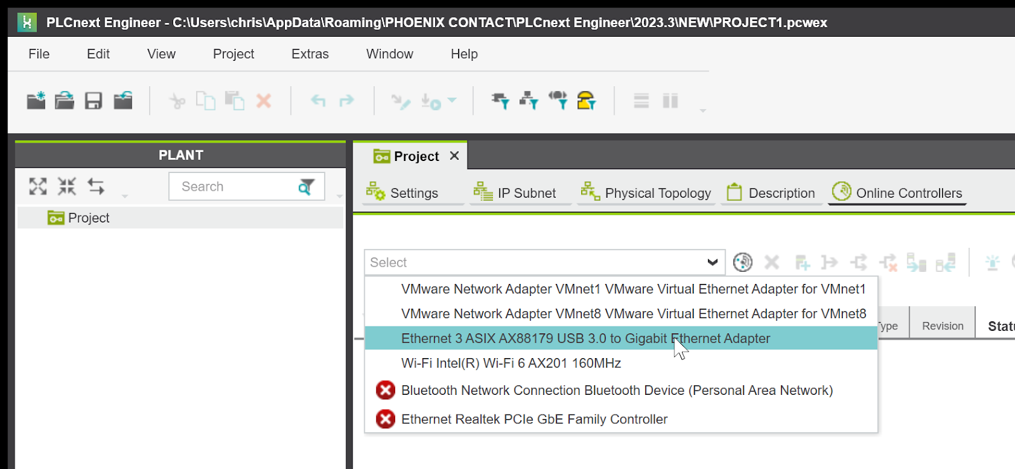Choose Ethernet 3 ASIX AX88179 adapter
The image size is (1015, 469).
(x=621, y=338)
